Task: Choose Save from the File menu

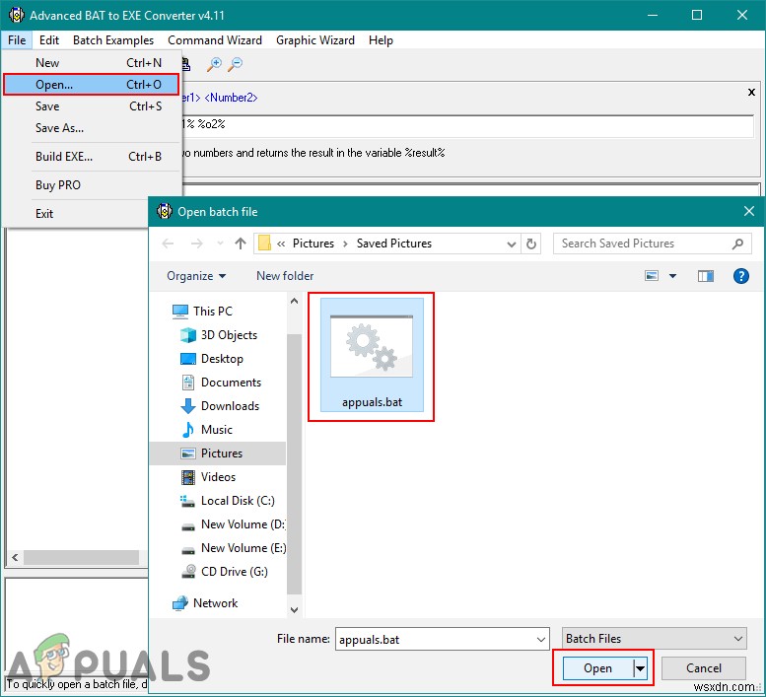Action: click(x=93, y=106)
